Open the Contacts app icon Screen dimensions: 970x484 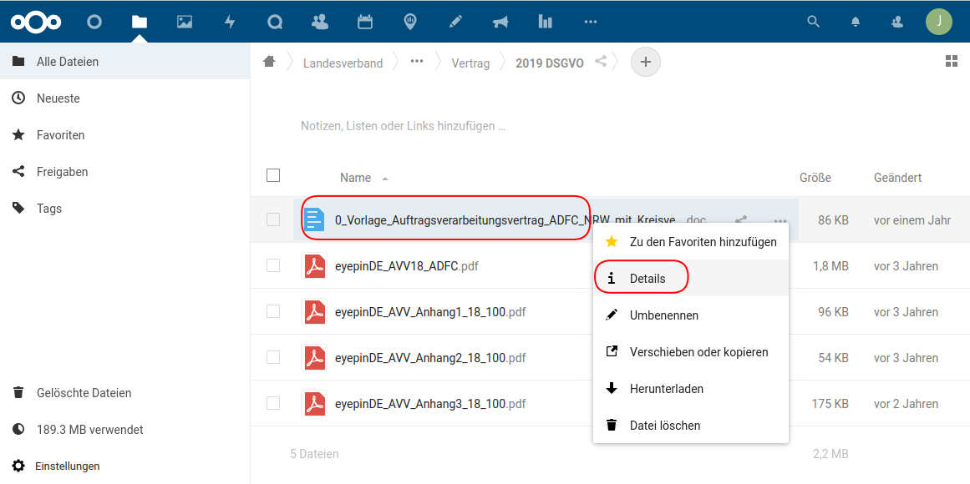320,22
